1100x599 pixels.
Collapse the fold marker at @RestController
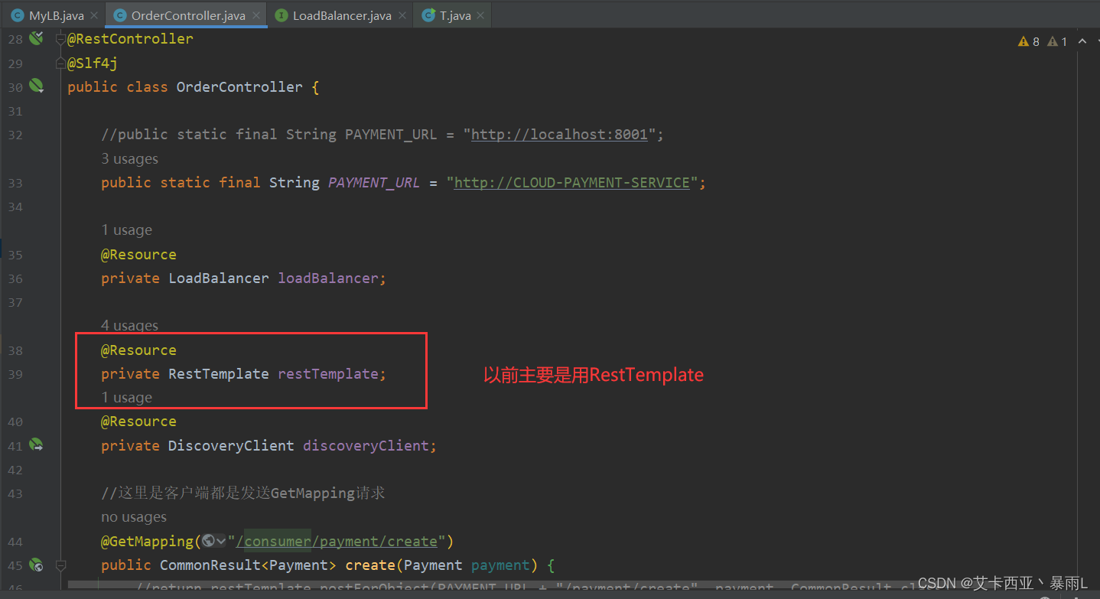(x=60, y=38)
